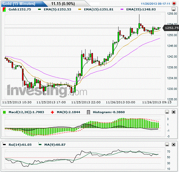This screenshot has height=172, width=179.
Task: Click the MA(9):2.1844 label
Action: click(69, 112)
